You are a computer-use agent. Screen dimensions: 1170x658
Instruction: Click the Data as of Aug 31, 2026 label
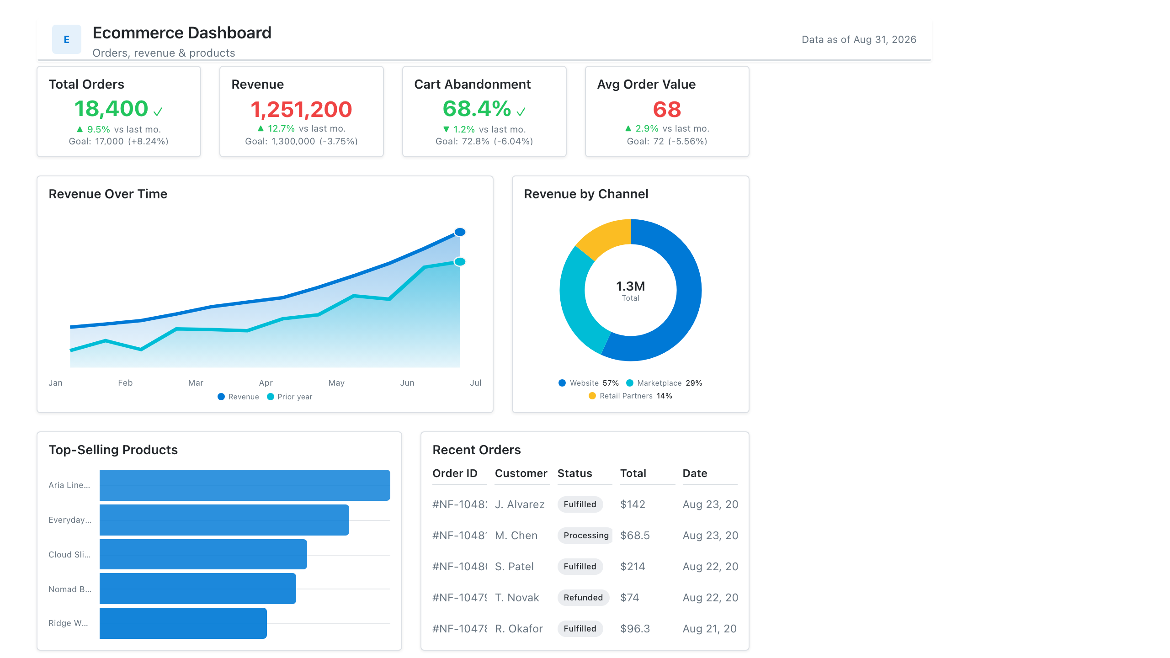(859, 40)
